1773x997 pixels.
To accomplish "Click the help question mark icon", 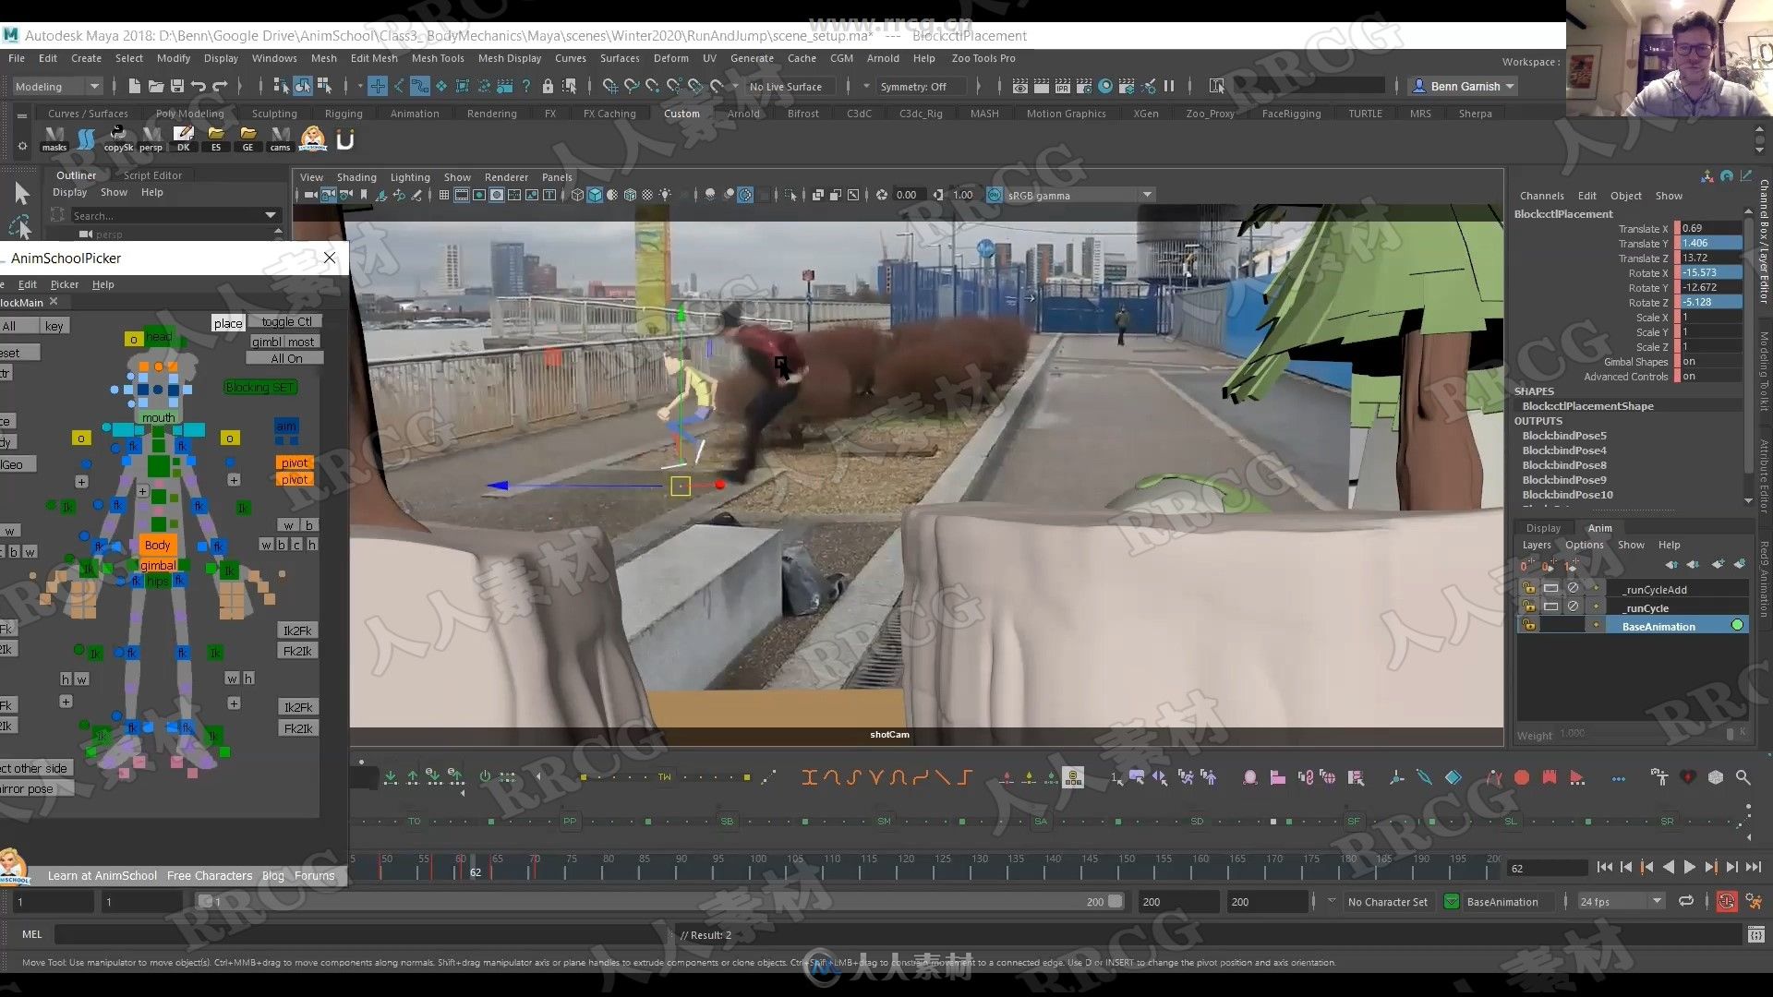I will 526,86.
